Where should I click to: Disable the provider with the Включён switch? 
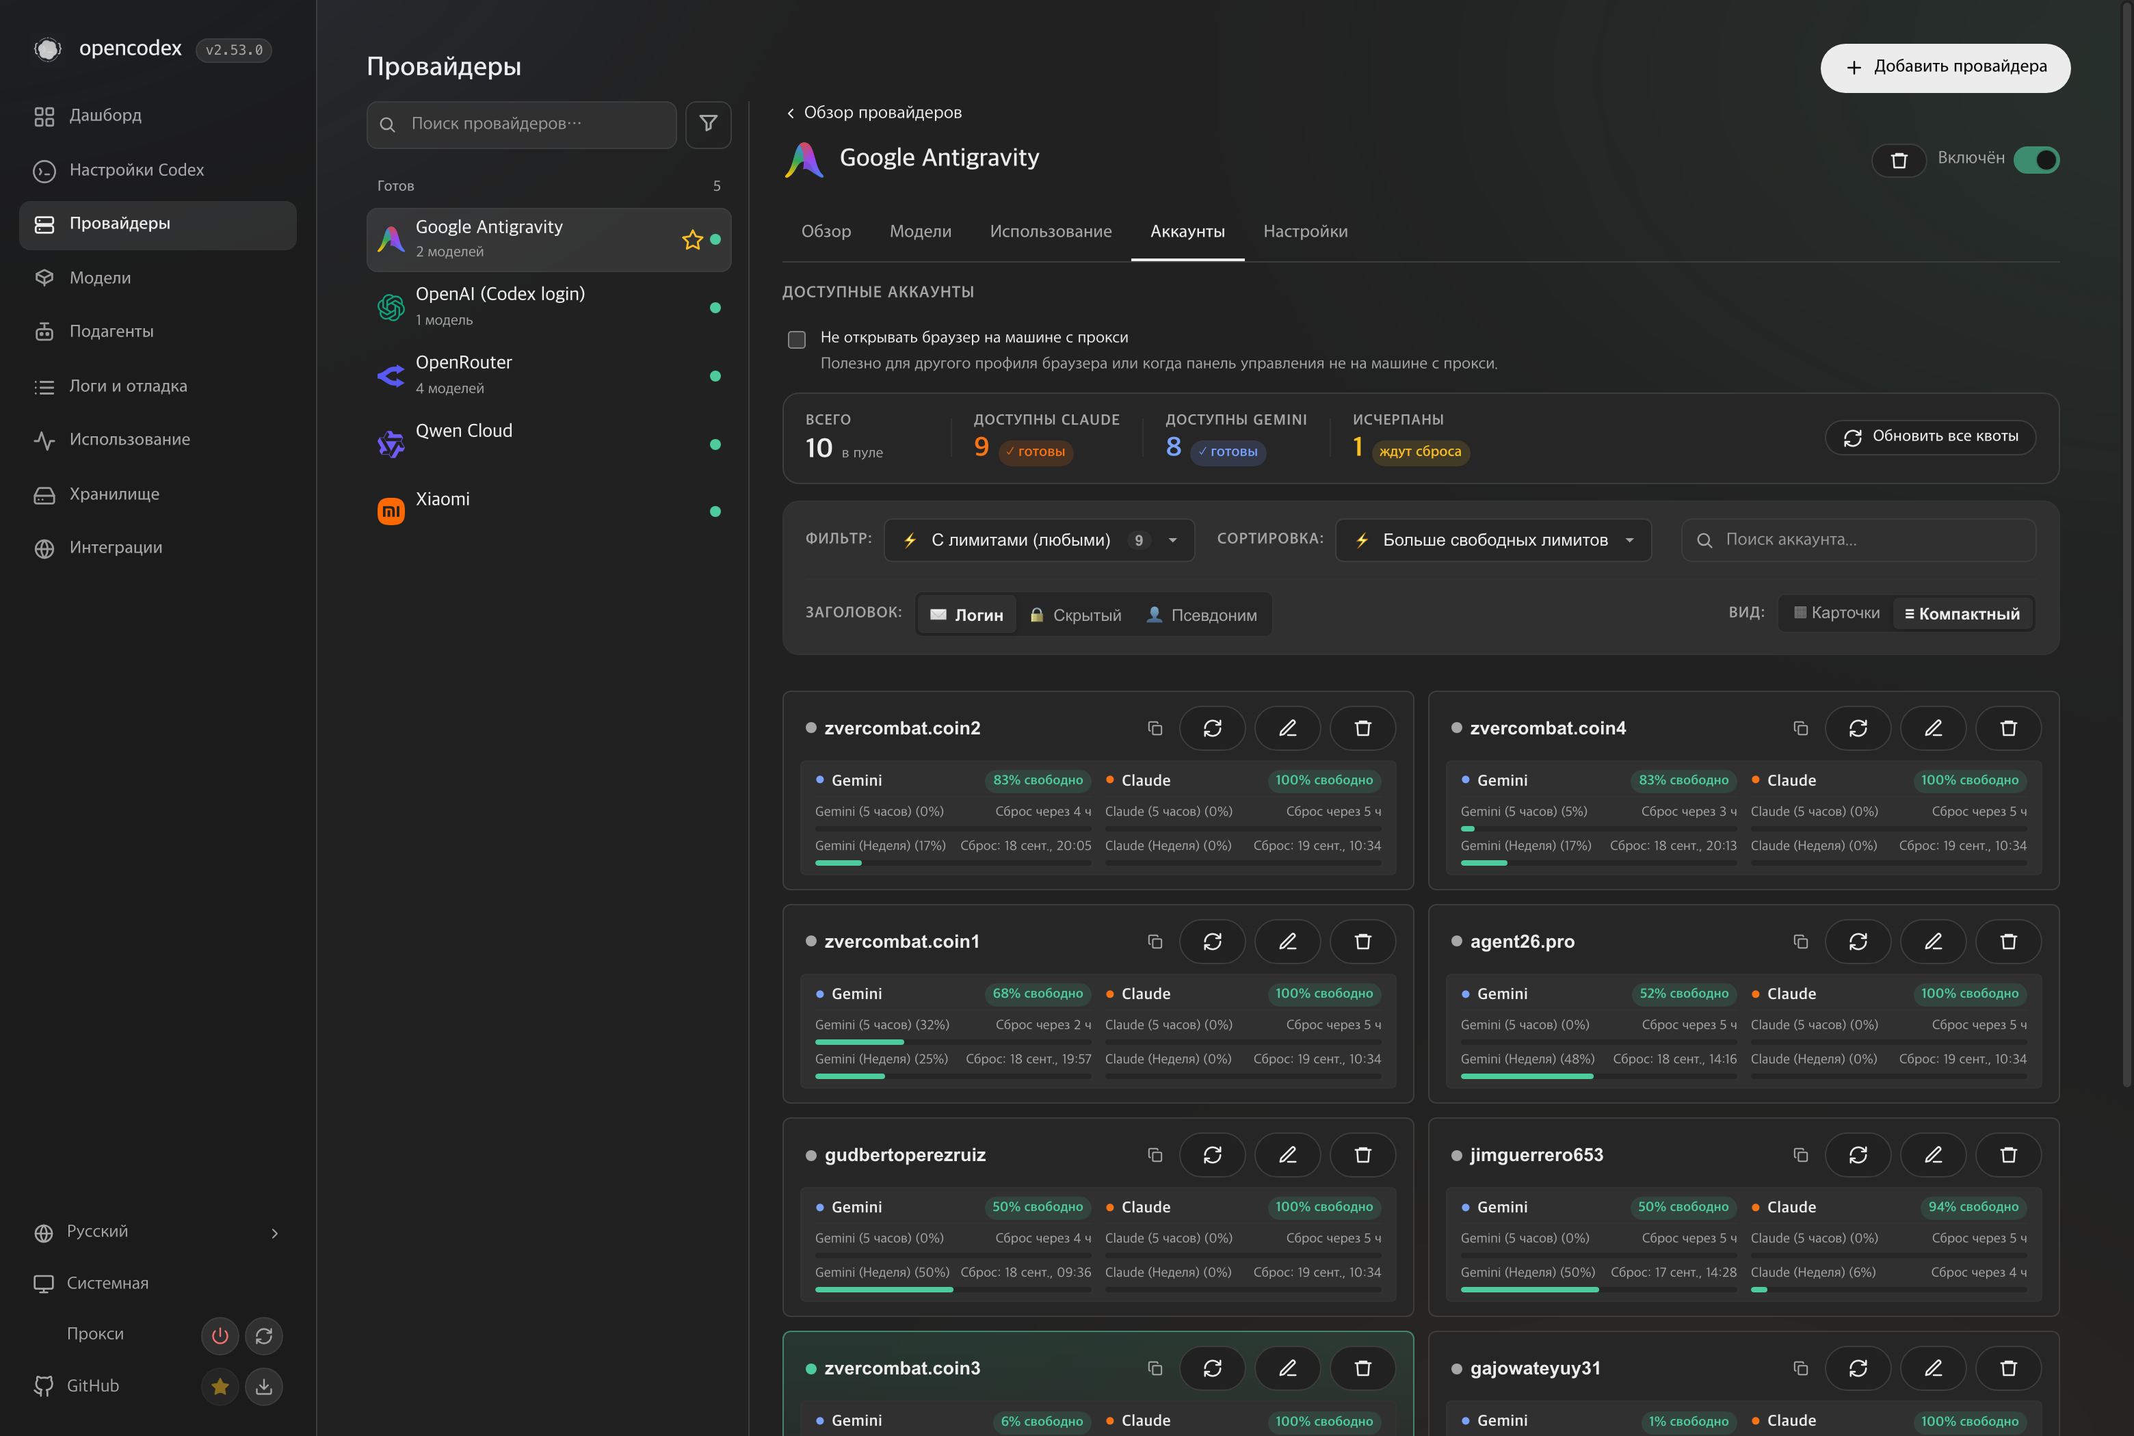tap(2037, 160)
